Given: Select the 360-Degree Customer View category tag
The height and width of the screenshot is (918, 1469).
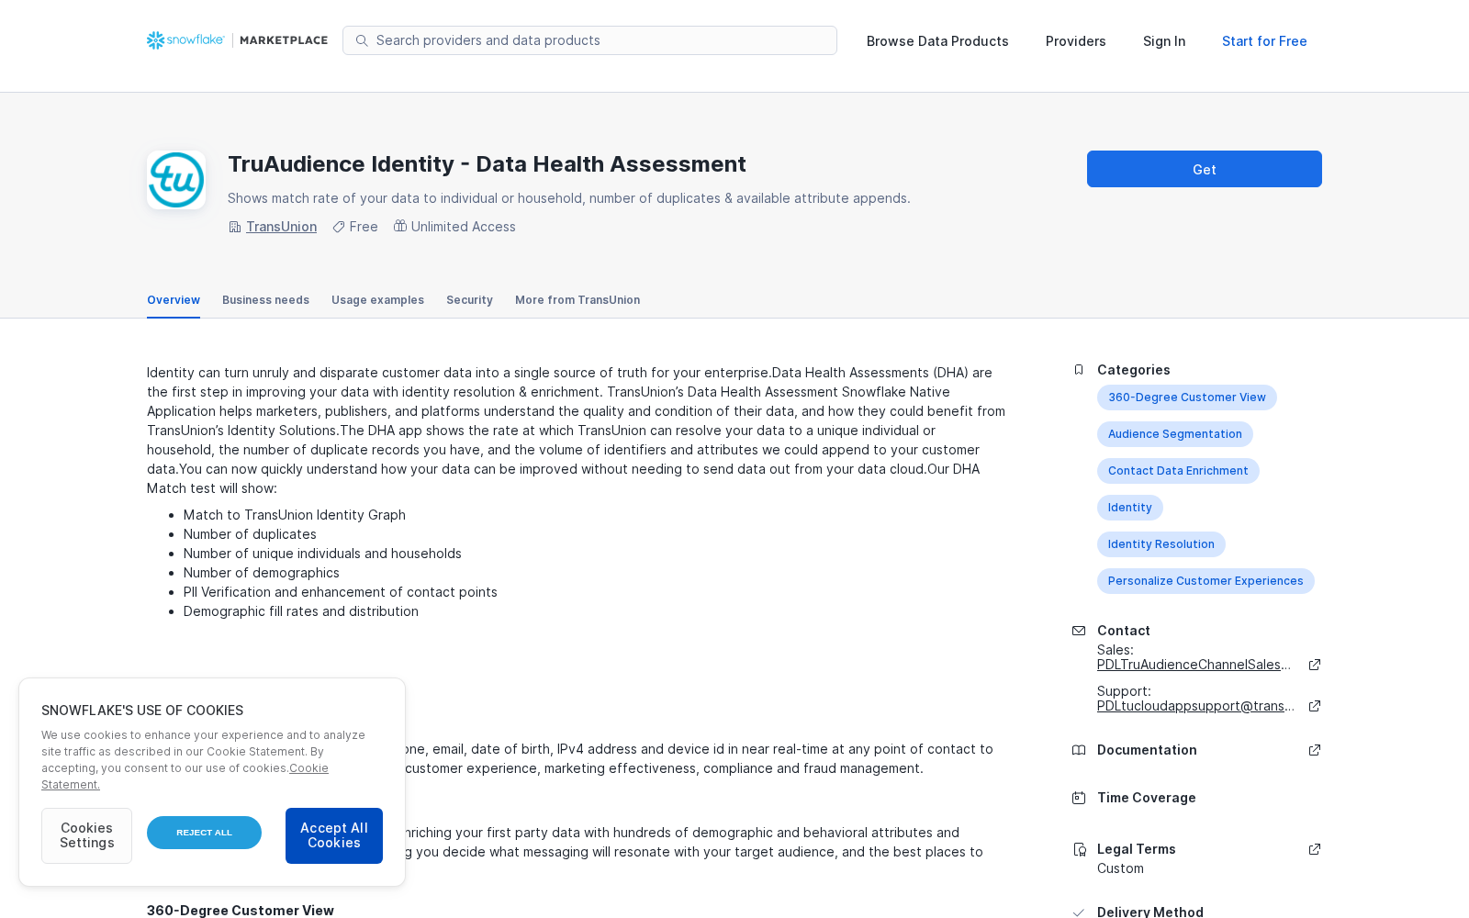Looking at the screenshot, I should click(1187, 397).
